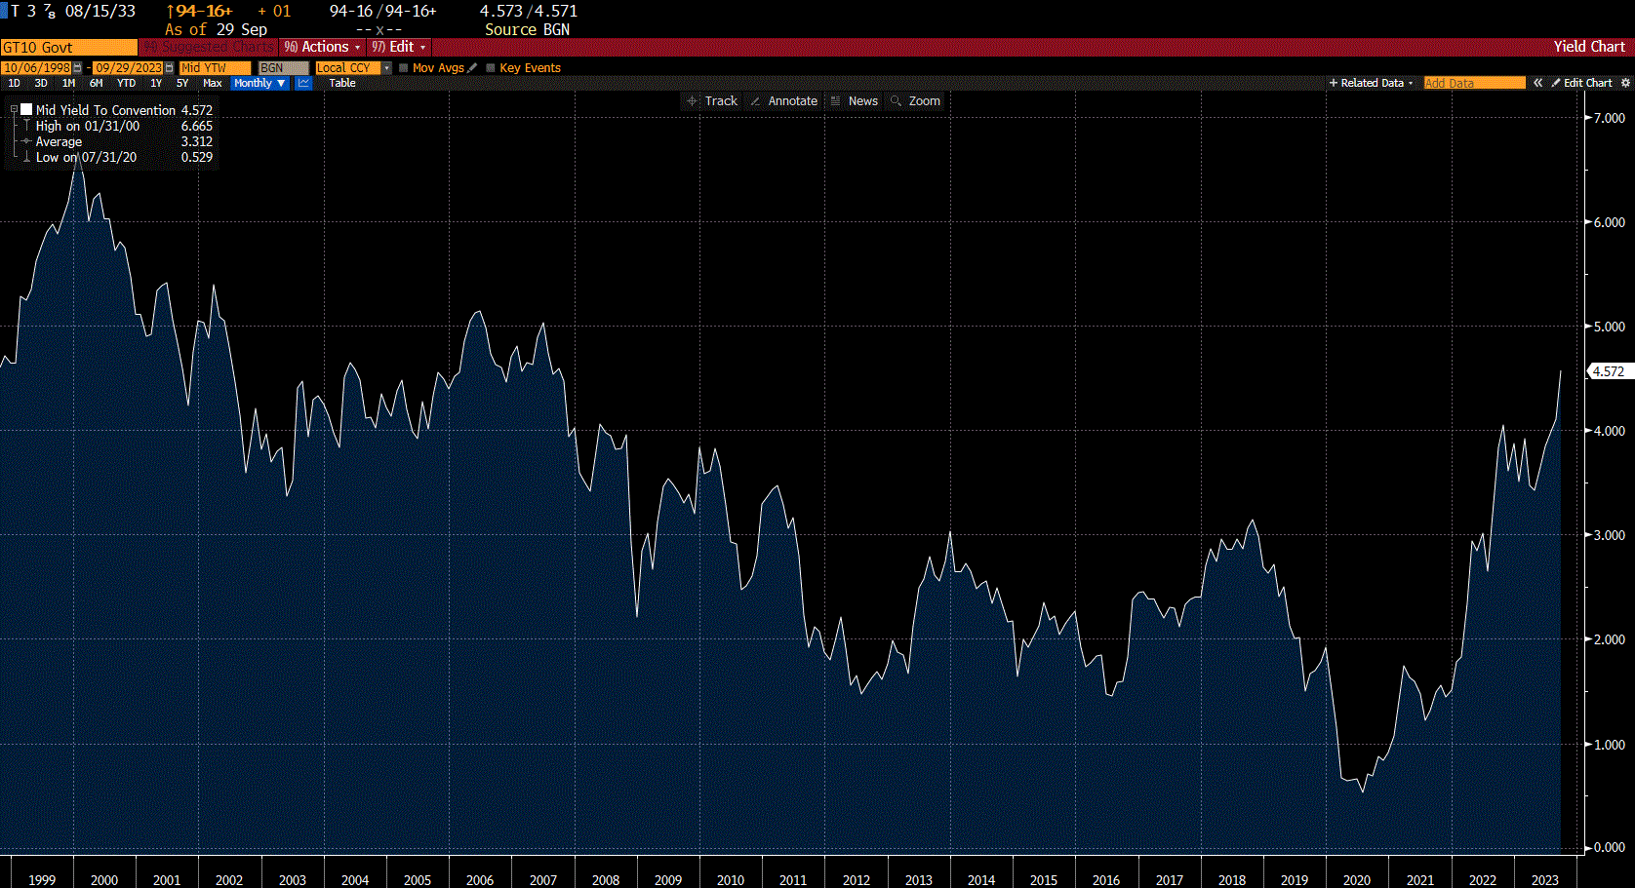
Task: Expand the Actions menu
Action: click(x=322, y=47)
